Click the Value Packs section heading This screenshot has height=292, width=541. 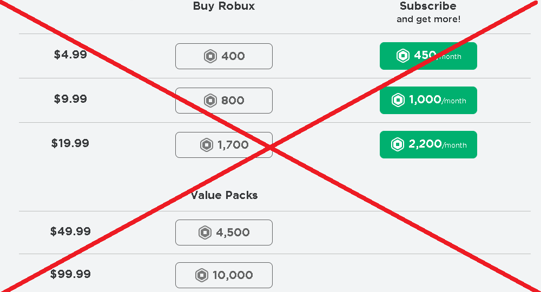[225, 195]
